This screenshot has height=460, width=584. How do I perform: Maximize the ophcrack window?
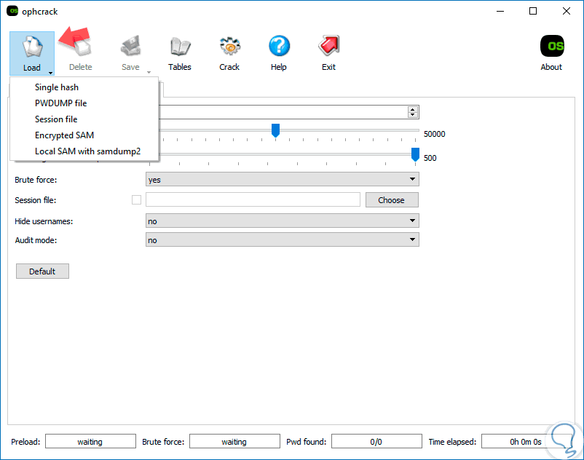pyautogui.click(x=533, y=11)
